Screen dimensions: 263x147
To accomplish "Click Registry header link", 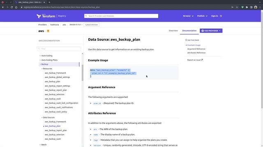I will 62,16.
